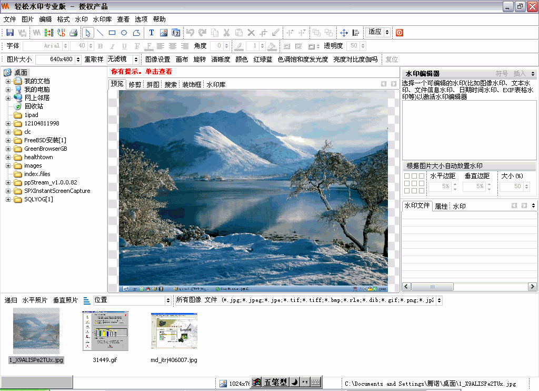Check the top-right watermark position box

(x=422, y=176)
